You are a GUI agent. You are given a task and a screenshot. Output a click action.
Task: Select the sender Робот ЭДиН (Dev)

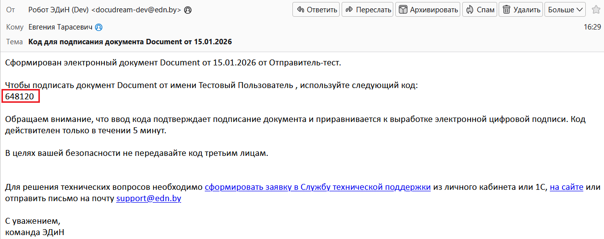pyautogui.click(x=59, y=10)
